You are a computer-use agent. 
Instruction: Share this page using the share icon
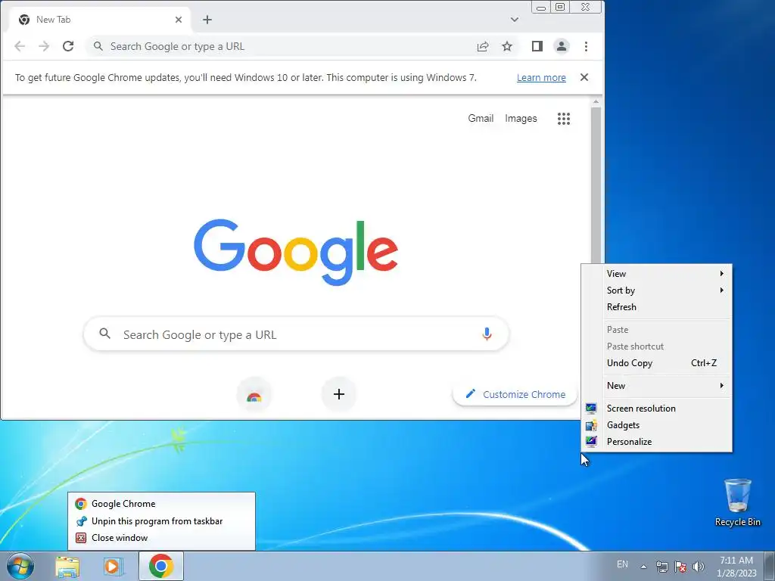point(483,46)
